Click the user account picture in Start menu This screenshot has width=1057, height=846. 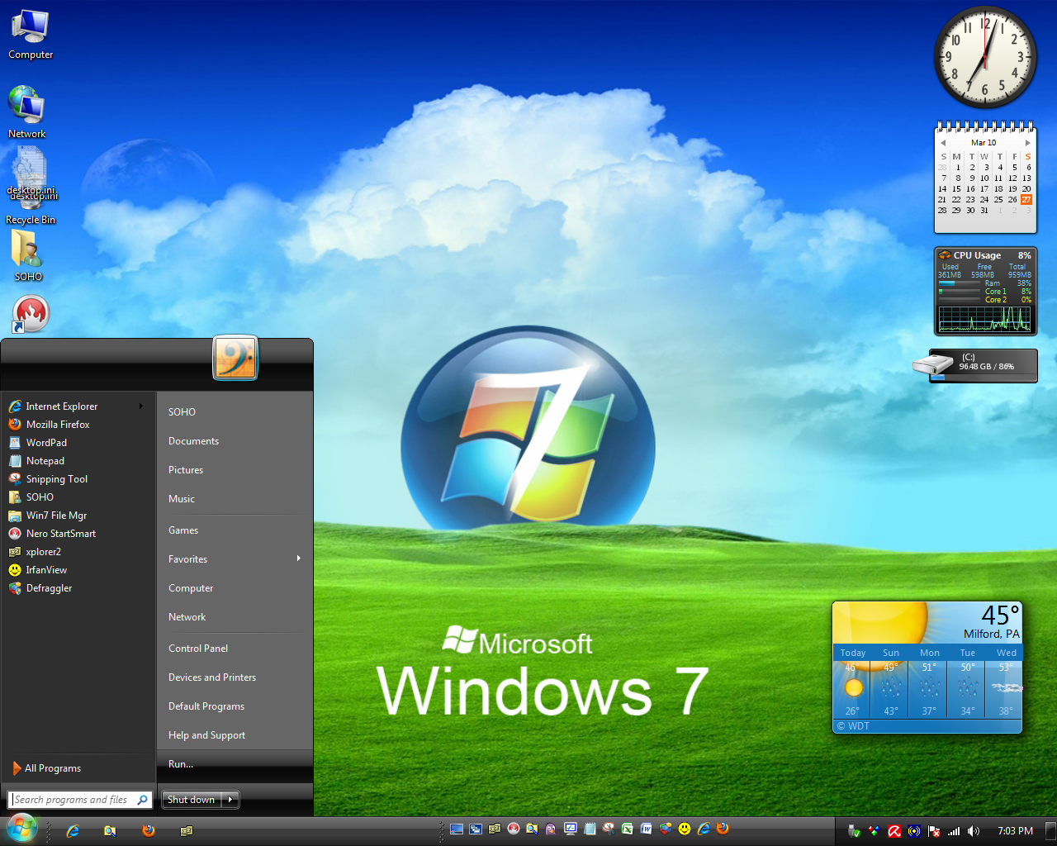pos(235,357)
